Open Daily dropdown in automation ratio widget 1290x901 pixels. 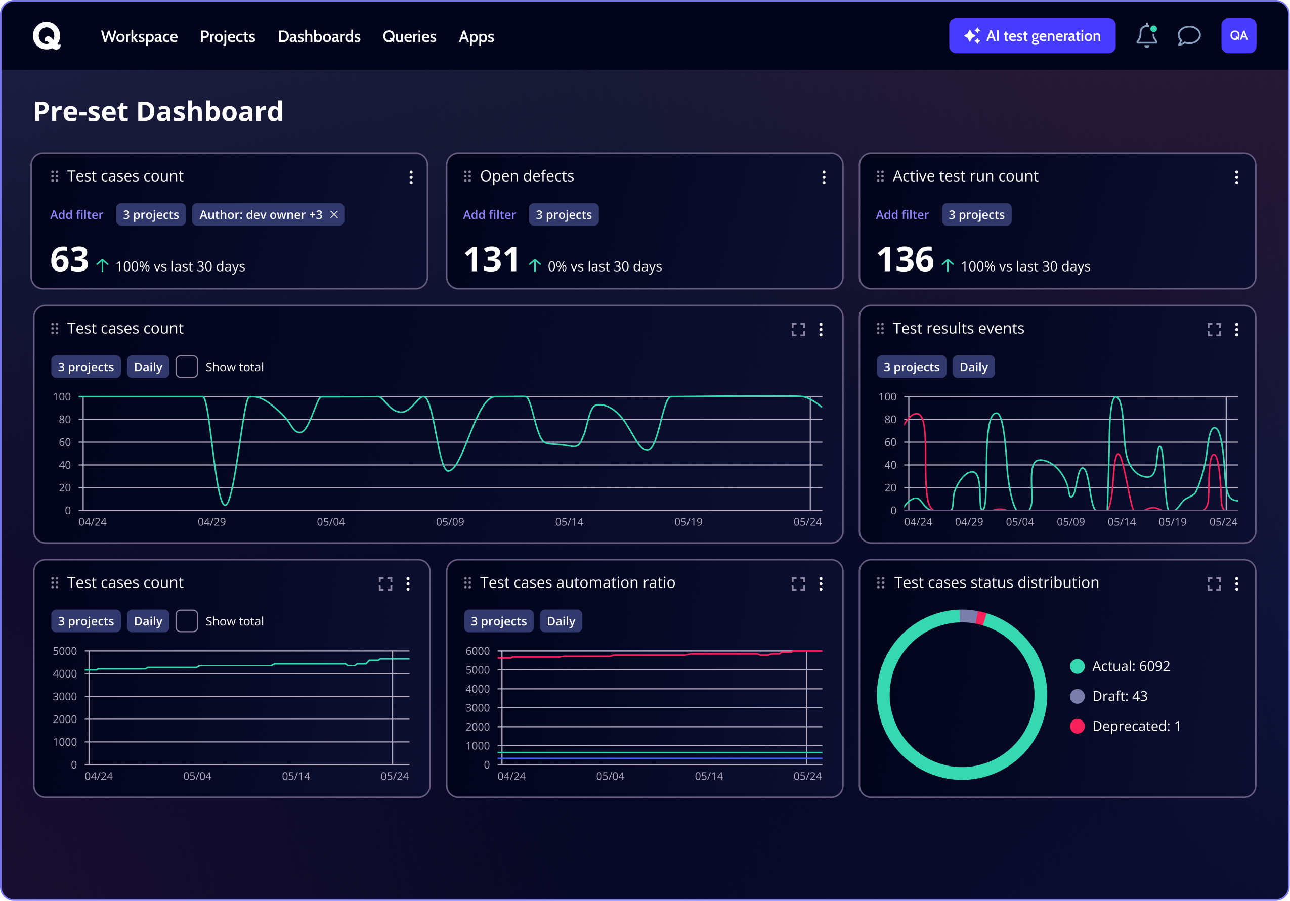[x=561, y=621]
